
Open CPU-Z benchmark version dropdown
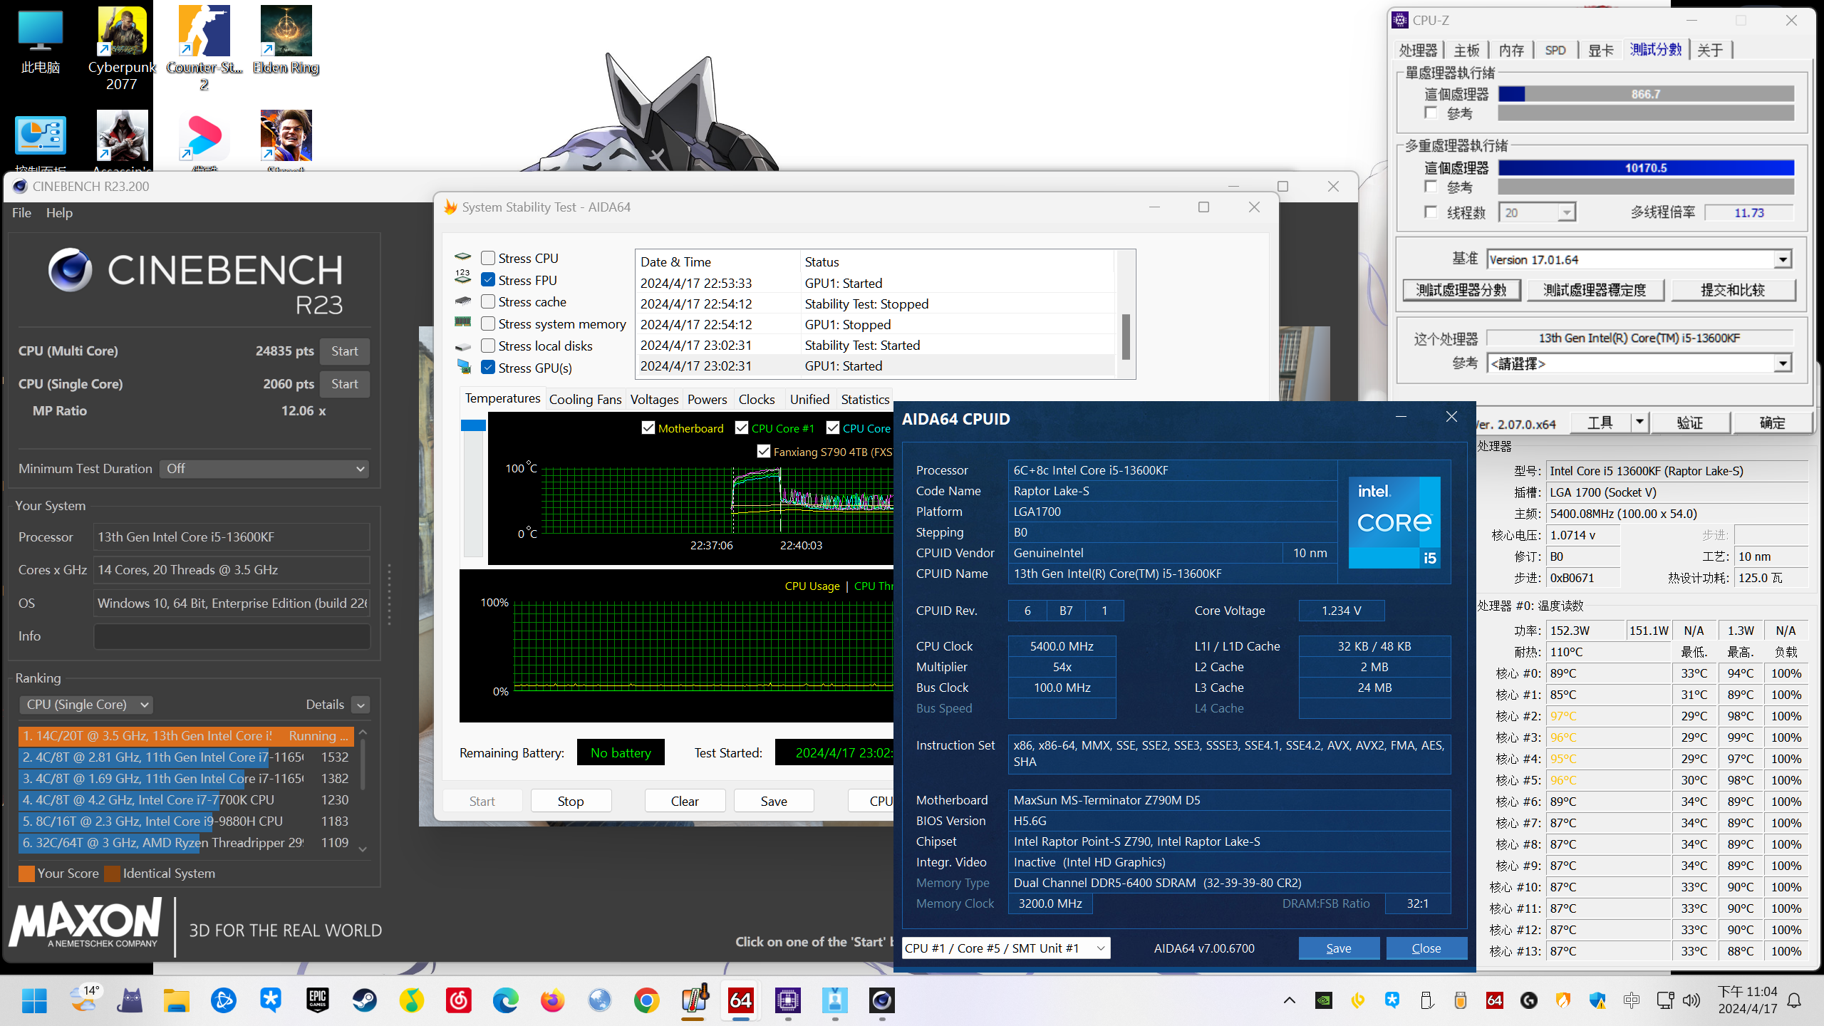1639,259
